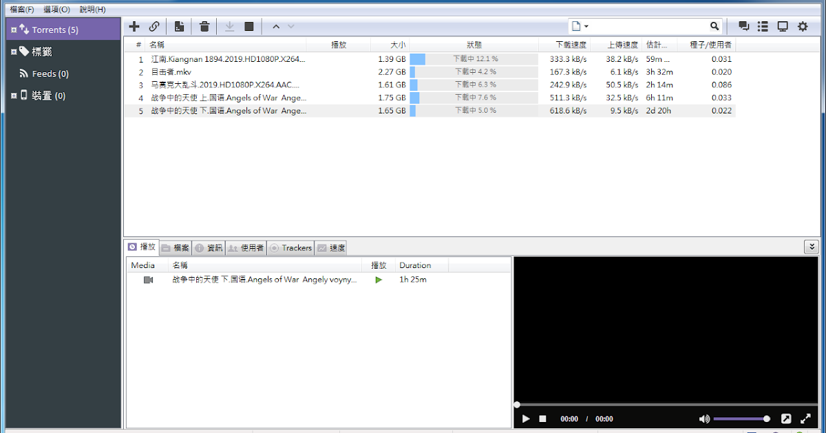This screenshot has height=433, width=826.
Task: Stop the selected torrent
Action: (248, 26)
